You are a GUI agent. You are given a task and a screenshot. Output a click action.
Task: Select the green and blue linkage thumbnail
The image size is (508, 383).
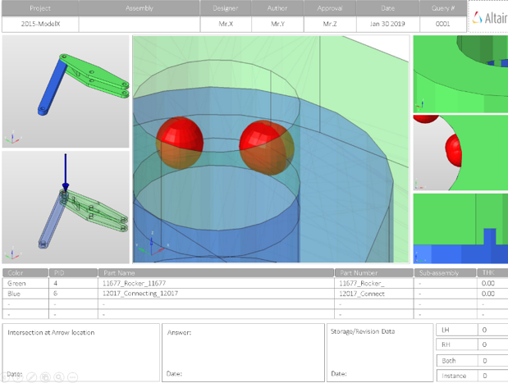coord(66,91)
